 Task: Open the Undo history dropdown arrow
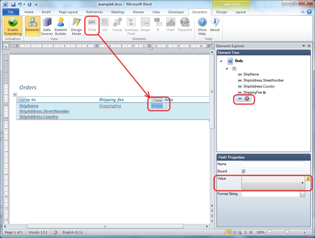click(24, 5)
